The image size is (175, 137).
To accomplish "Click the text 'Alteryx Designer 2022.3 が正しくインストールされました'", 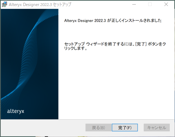I will (x=113, y=21).
